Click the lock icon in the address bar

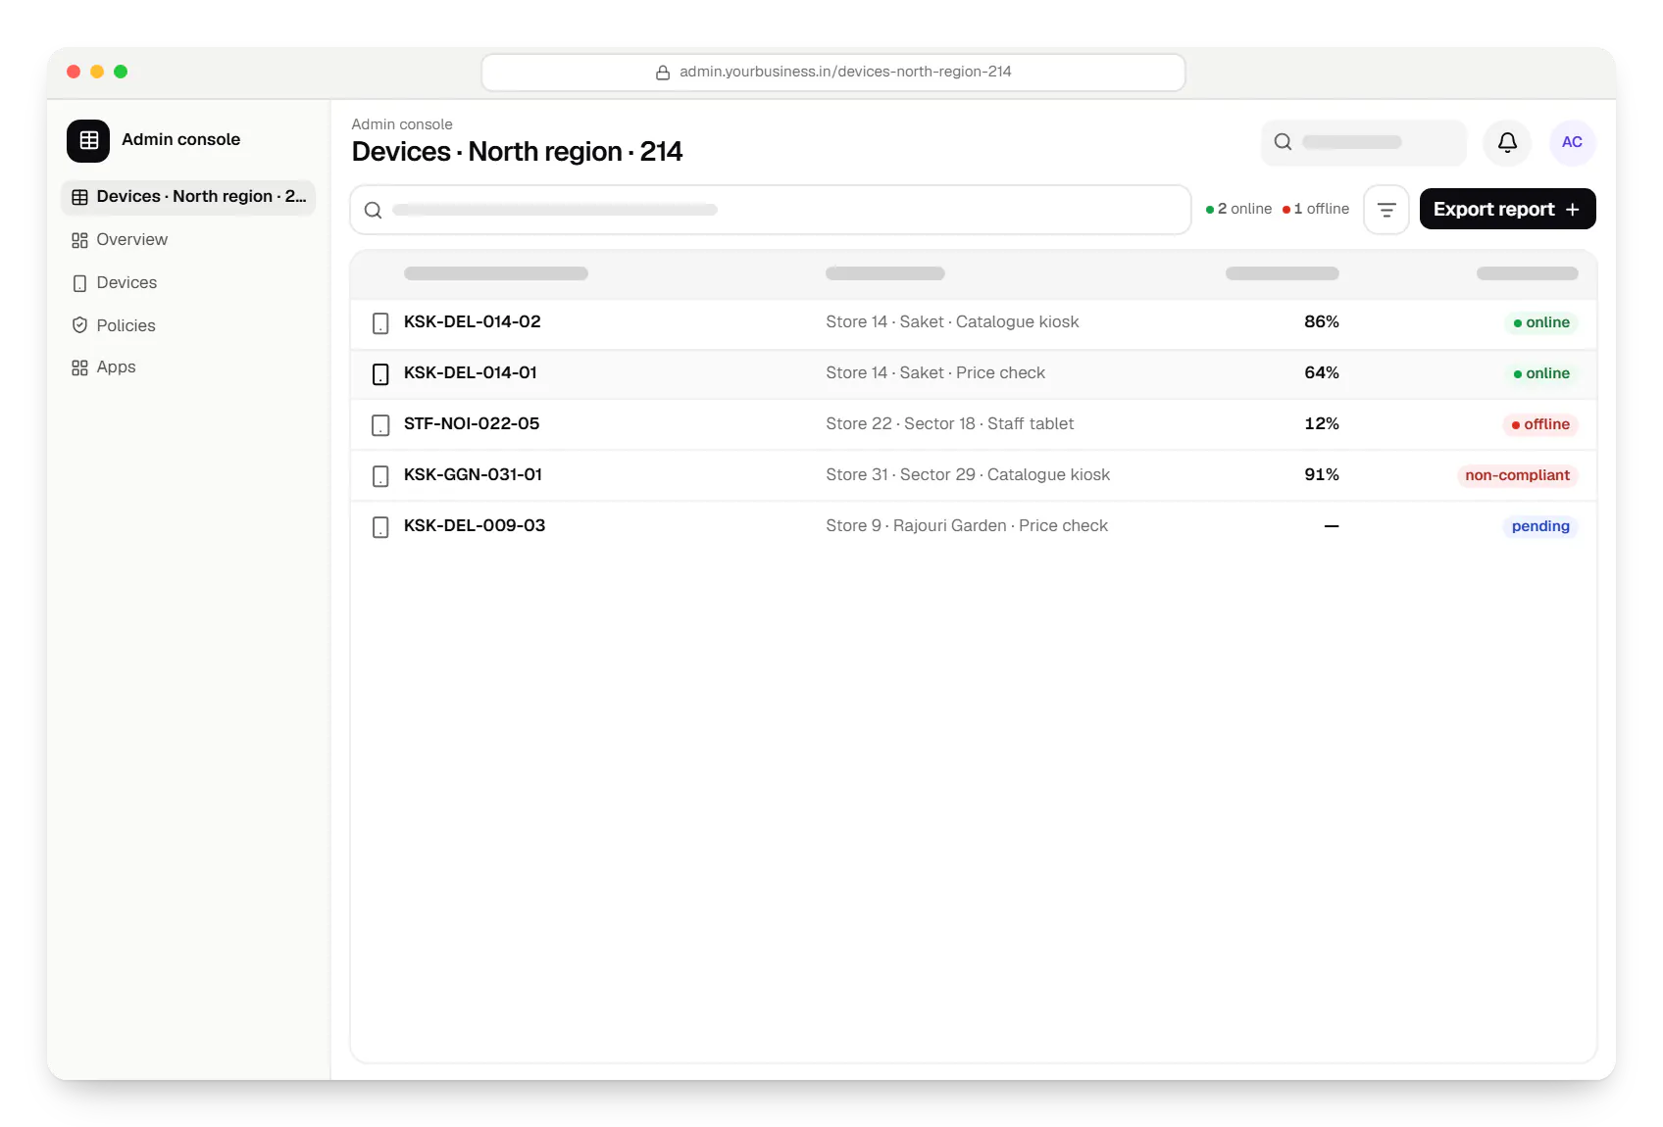click(x=663, y=73)
